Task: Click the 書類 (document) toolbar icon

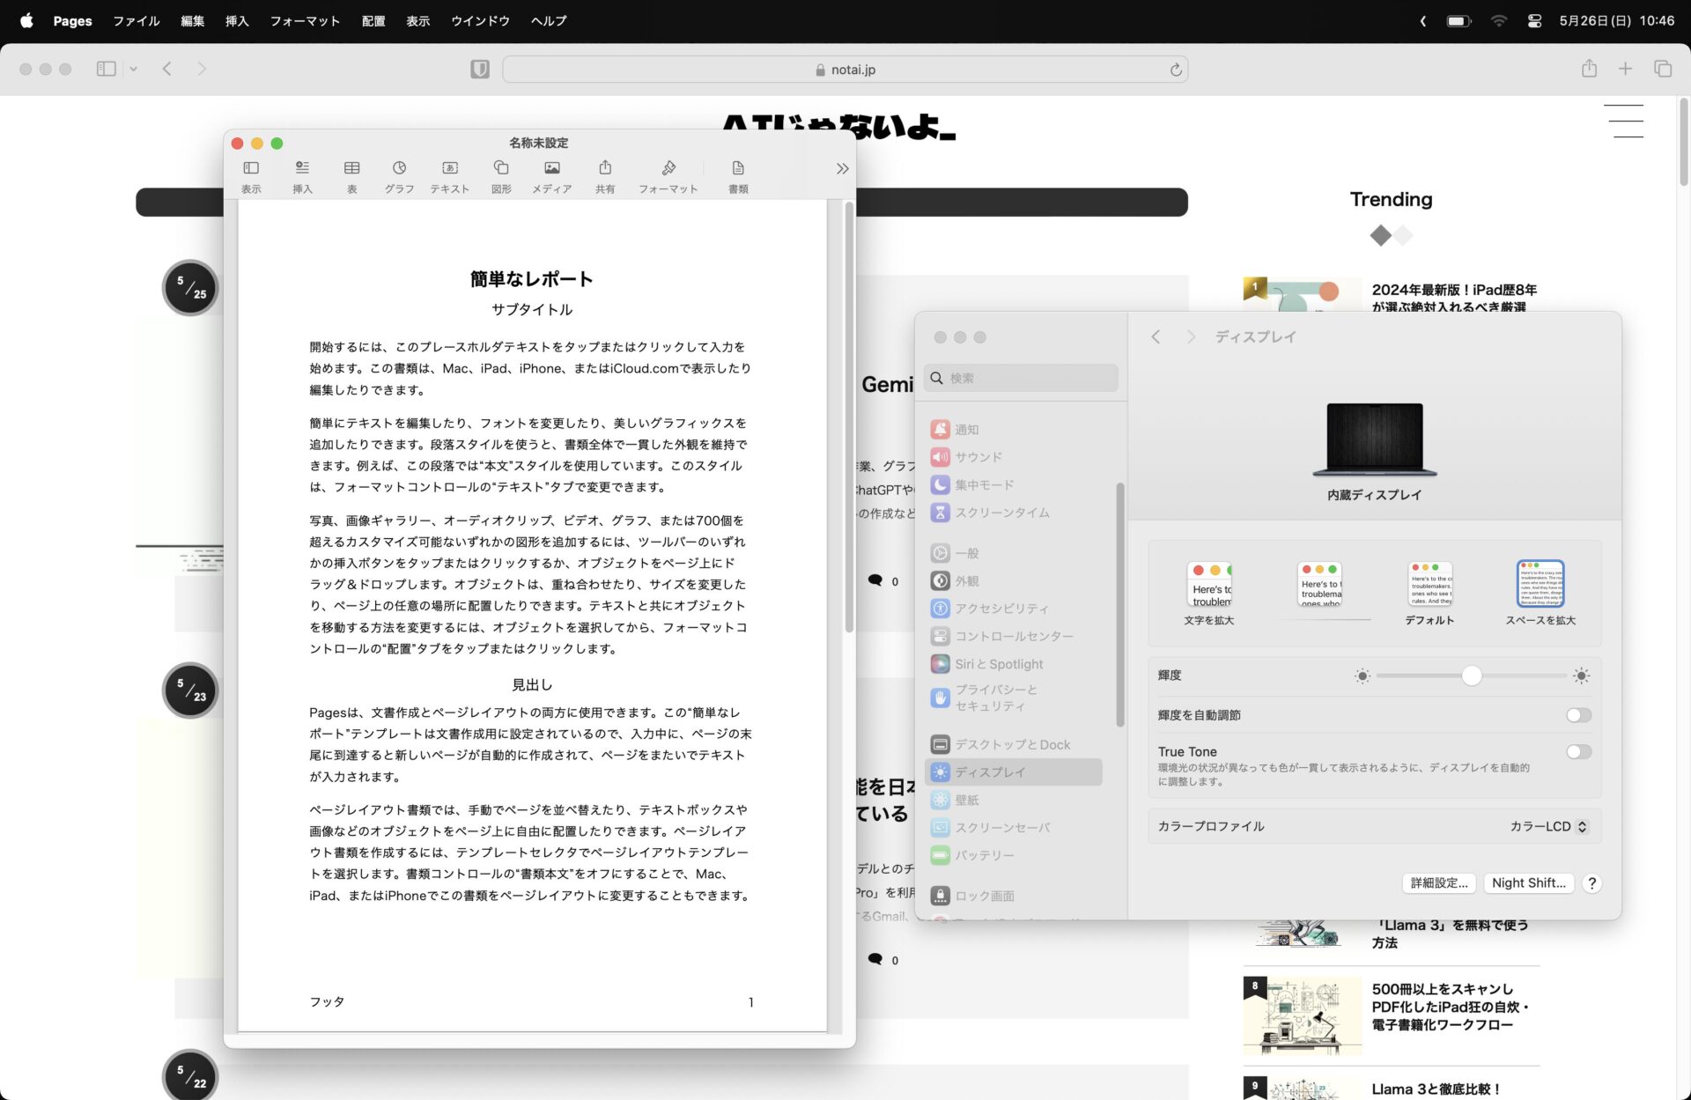Action: [738, 168]
